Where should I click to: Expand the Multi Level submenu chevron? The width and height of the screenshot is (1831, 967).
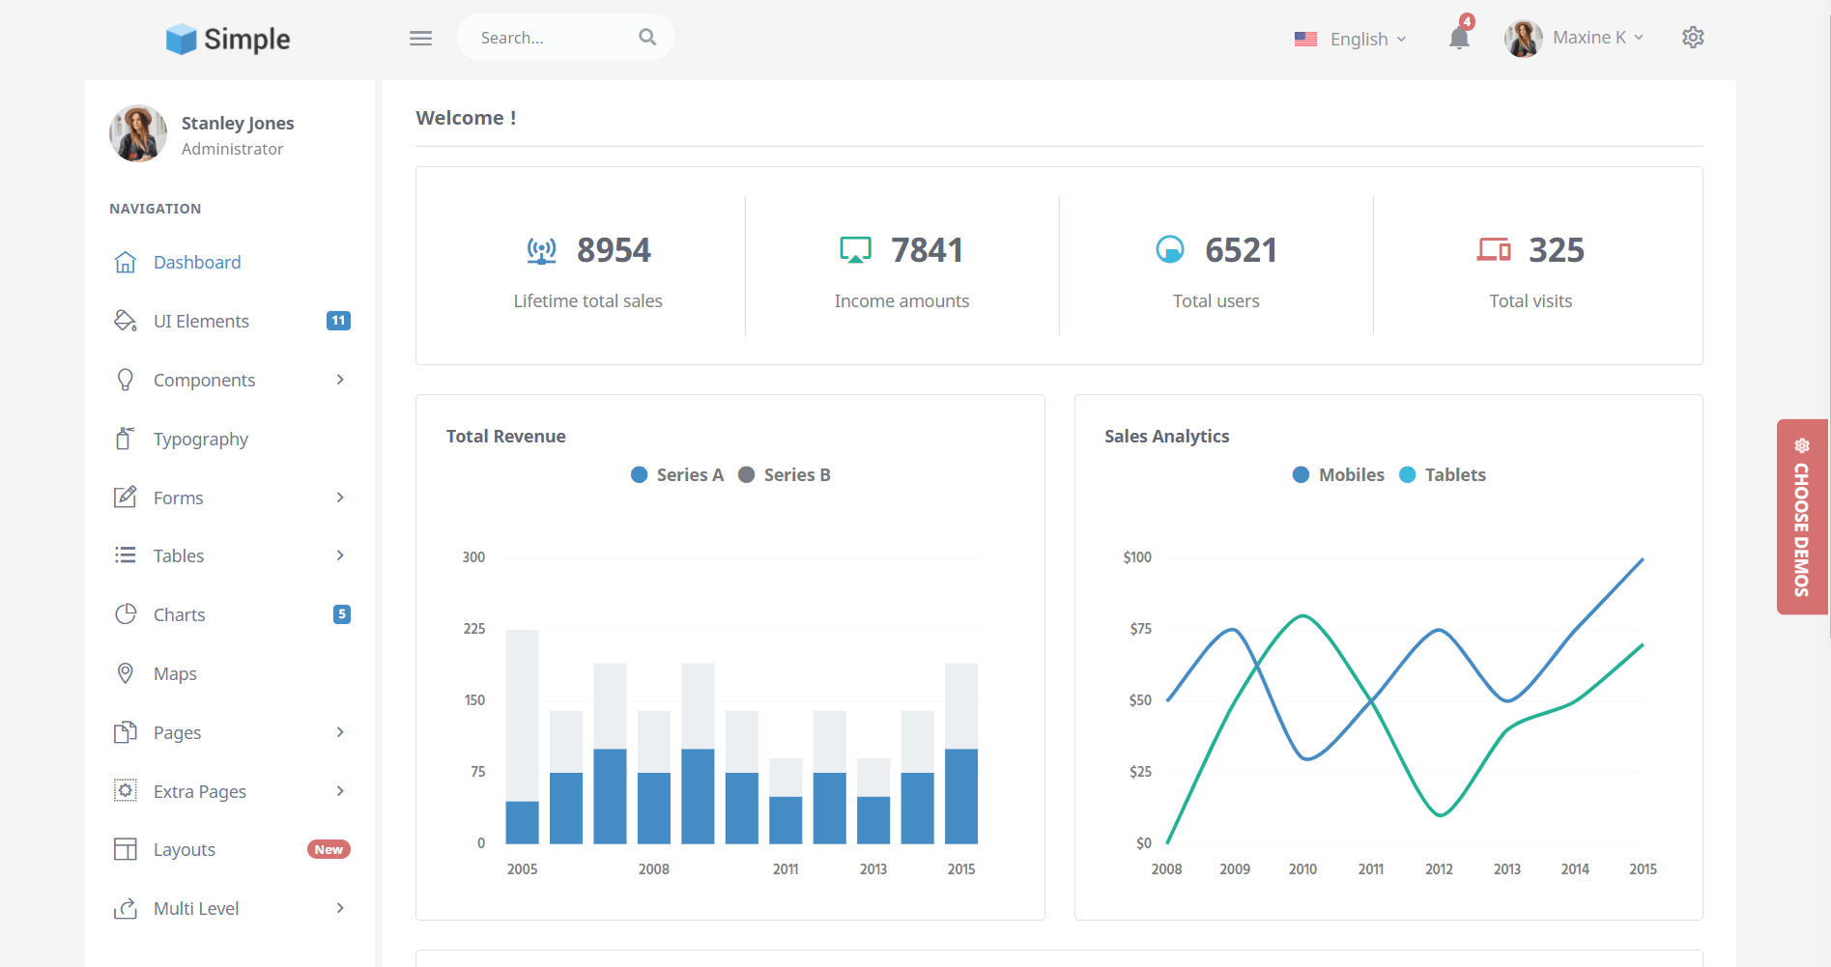[x=340, y=908]
